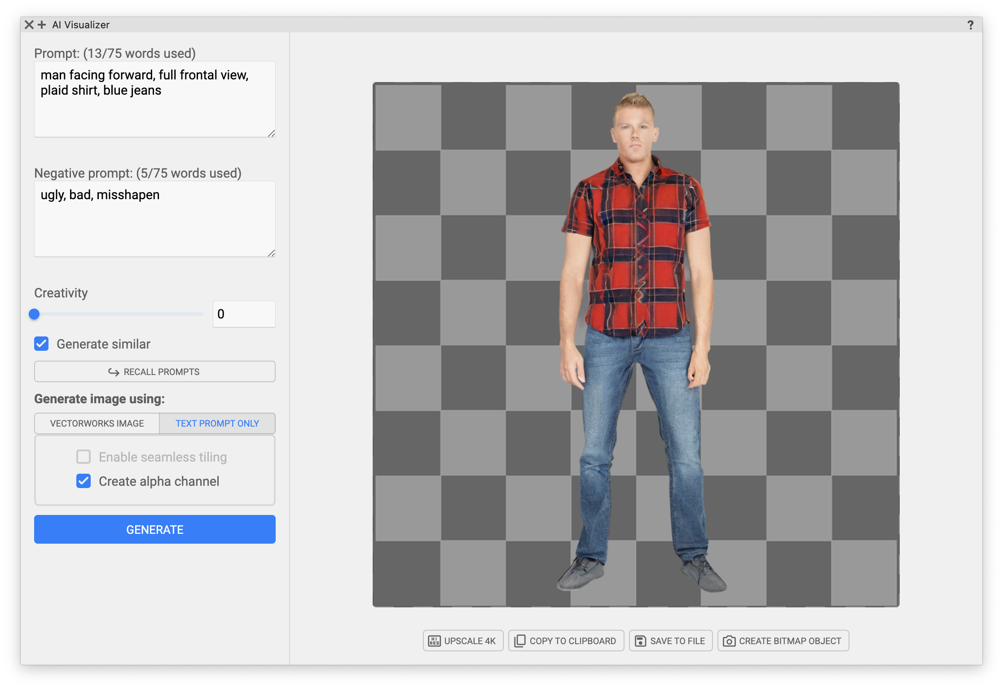
Task: Click inside the Prompt text box
Action: (x=155, y=108)
